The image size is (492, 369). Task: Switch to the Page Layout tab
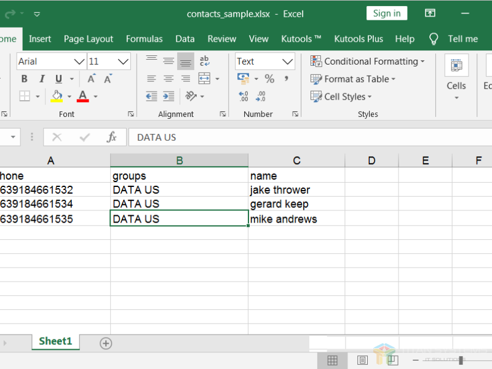point(89,39)
